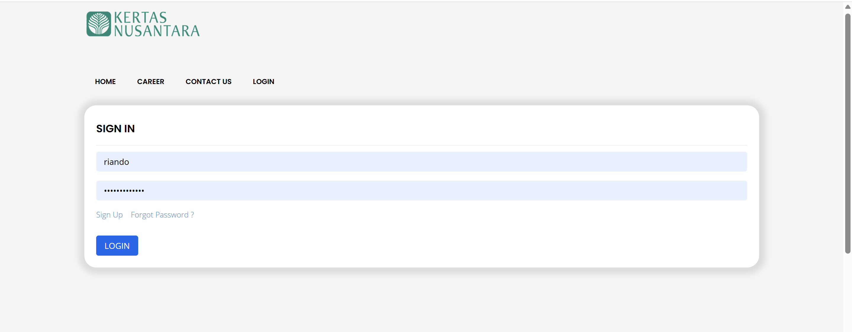Screen dimensions: 852x332
Task: Follow the Forgot Password link
Action: pos(162,215)
